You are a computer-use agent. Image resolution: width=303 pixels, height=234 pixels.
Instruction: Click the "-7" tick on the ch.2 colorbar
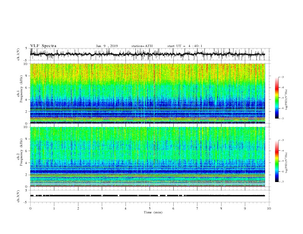tap(282, 182)
